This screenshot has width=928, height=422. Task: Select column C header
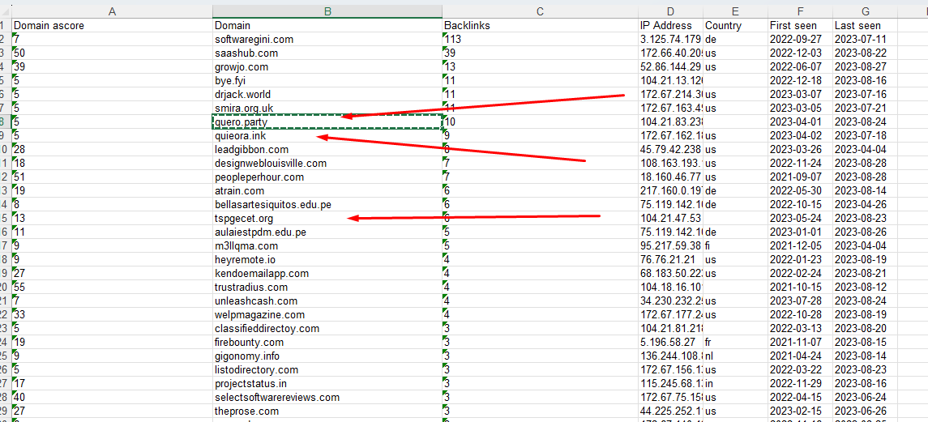(x=540, y=12)
